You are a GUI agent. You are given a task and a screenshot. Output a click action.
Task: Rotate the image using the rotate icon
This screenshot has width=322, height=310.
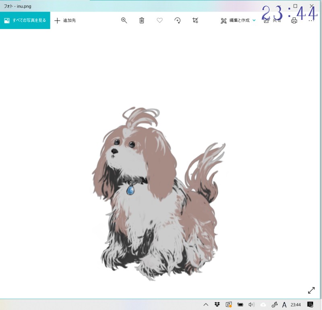coord(178,21)
